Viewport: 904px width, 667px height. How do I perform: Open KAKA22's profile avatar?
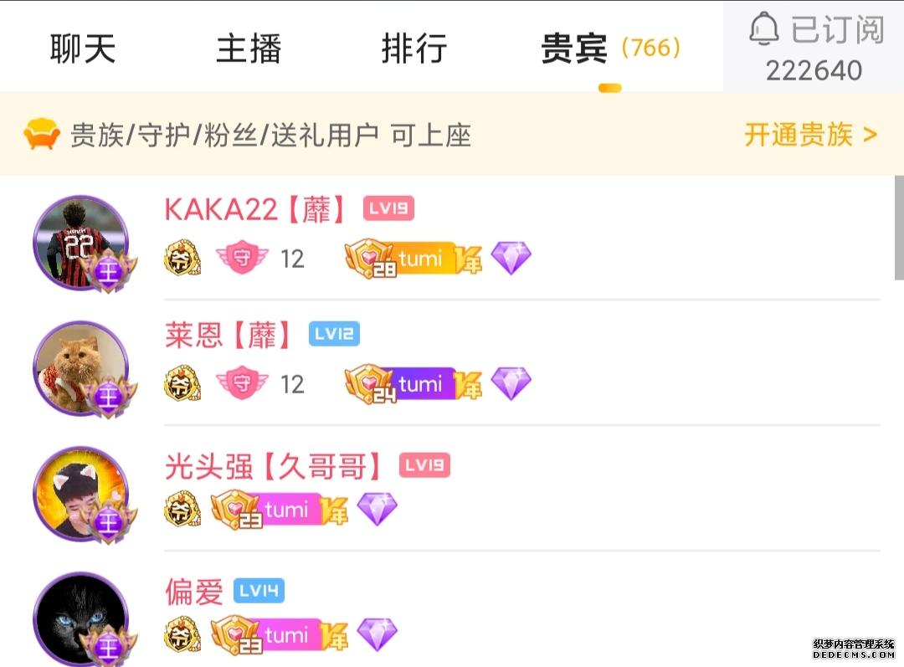click(81, 243)
